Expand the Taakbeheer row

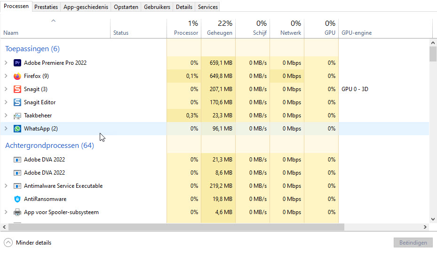pyautogui.click(x=6, y=115)
